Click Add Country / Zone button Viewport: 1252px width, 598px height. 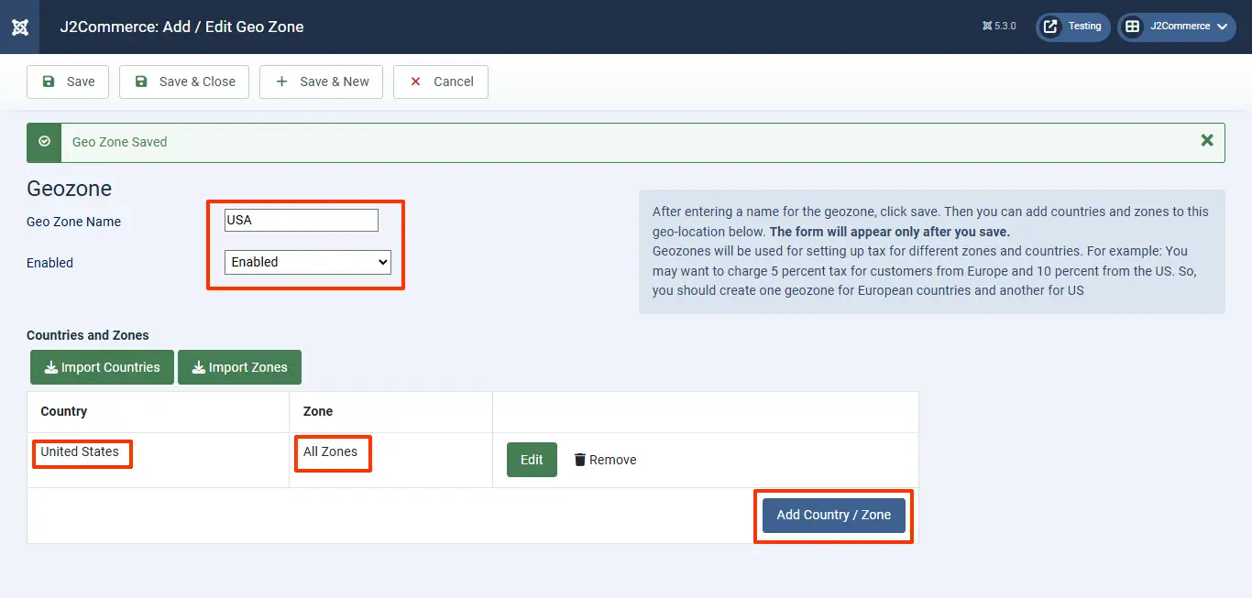(833, 515)
